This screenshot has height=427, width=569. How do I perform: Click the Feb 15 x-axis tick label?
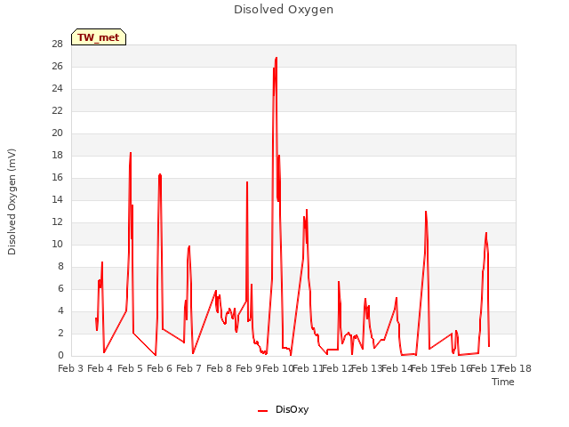(x=427, y=368)
